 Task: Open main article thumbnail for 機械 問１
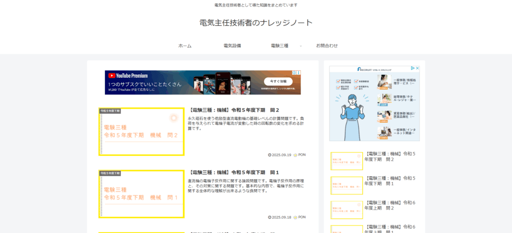click(x=141, y=194)
